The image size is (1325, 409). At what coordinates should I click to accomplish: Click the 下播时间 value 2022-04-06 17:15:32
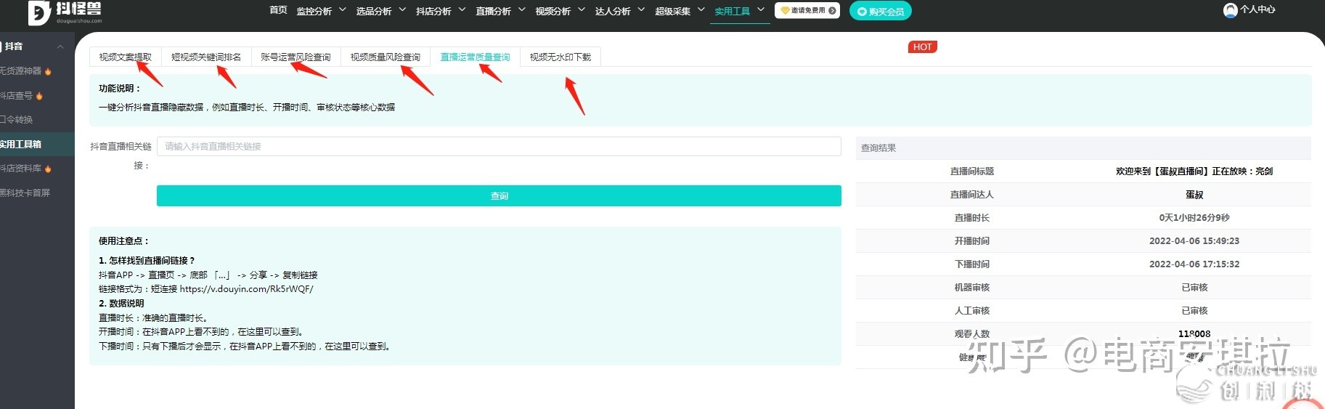(1194, 264)
